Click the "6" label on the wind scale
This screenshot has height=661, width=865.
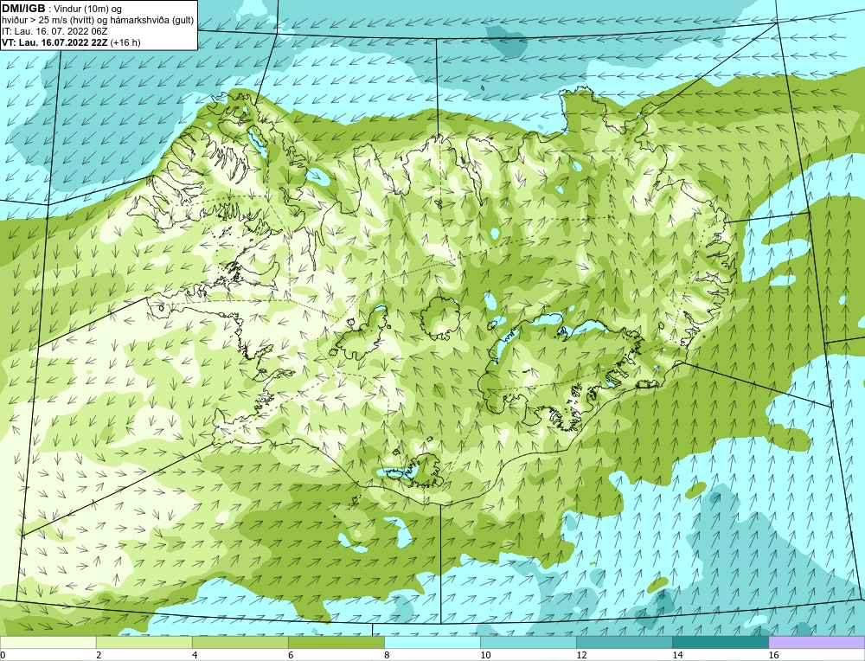pos(291,655)
